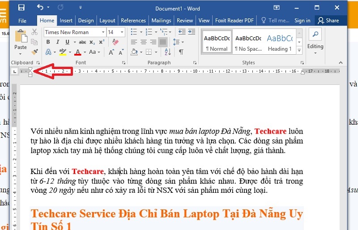Open Ribbon Display Options
The width and height of the screenshot is (358, 230).
(x=277, y=8)
